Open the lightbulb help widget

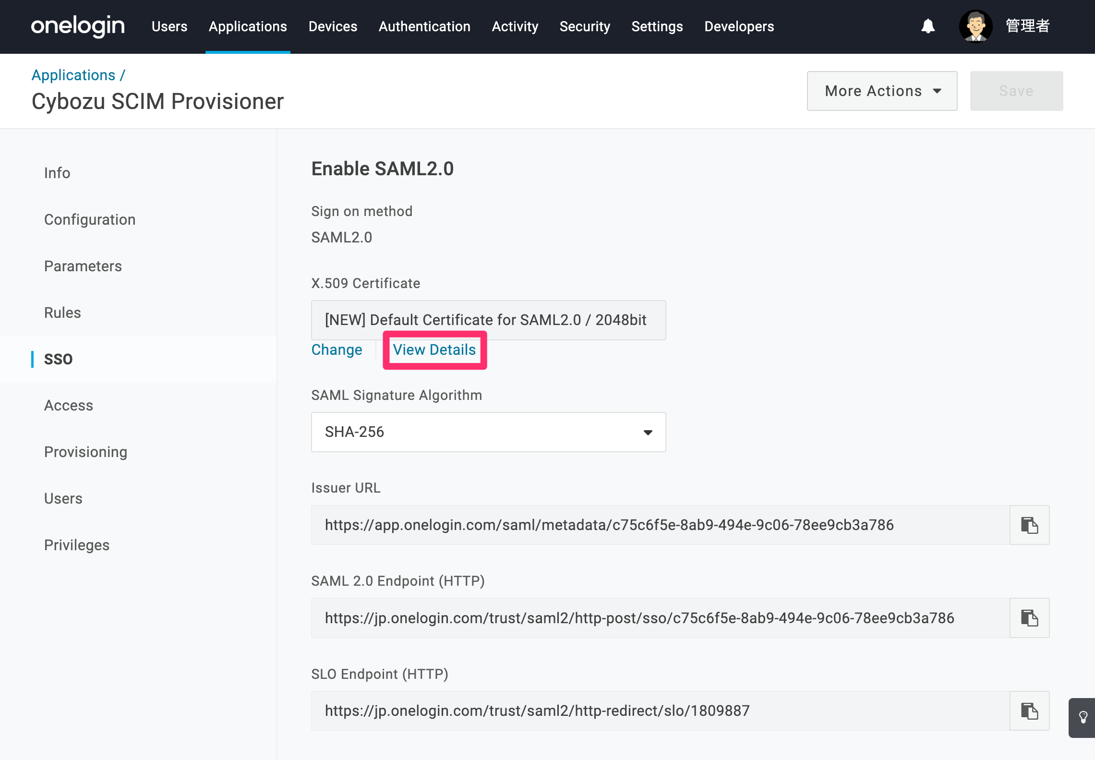pos(1083,718)
